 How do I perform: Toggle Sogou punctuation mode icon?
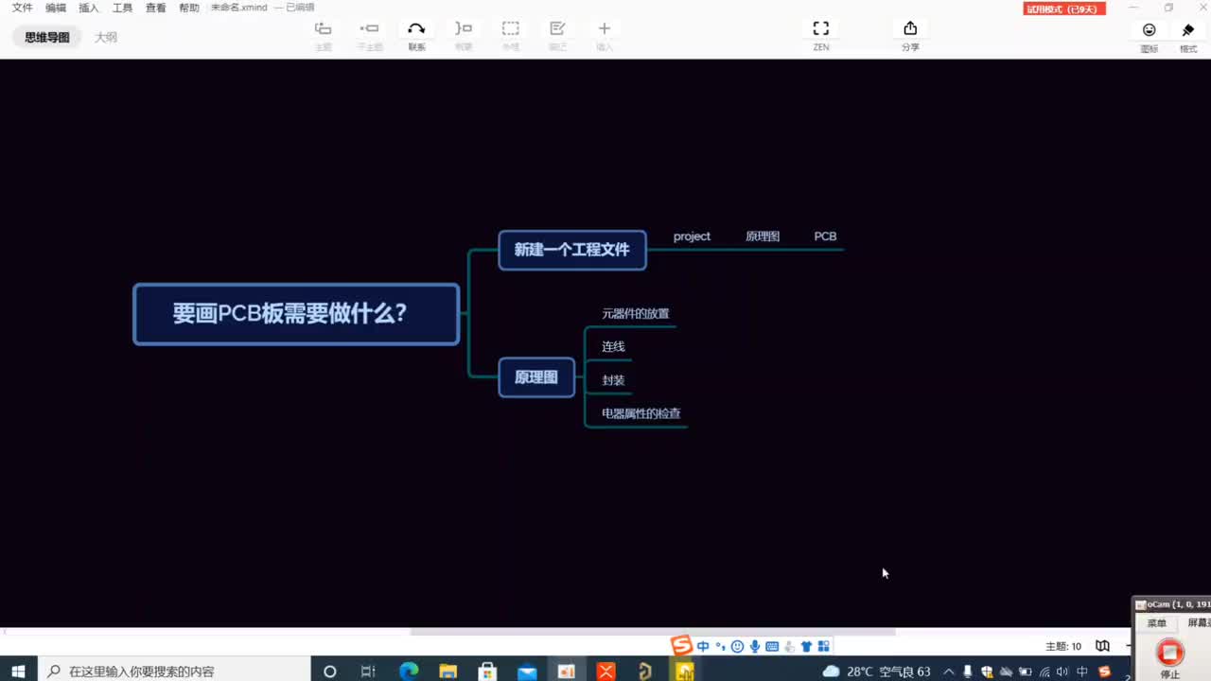[x=720, y=647]
